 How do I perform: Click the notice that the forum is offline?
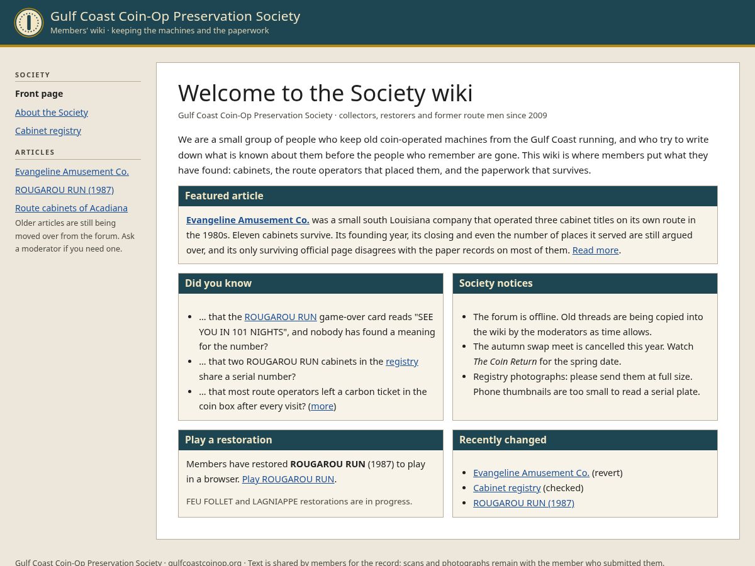point(588,325)
